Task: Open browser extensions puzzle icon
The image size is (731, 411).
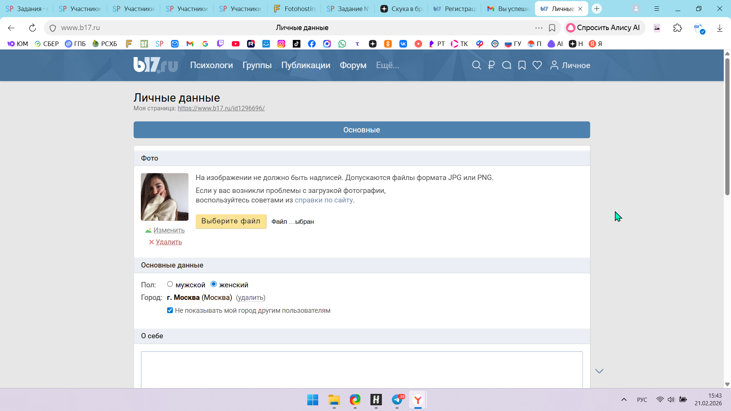Action: 678,28
